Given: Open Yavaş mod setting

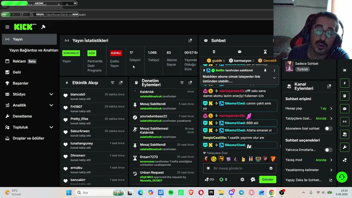Looking at the screenshot, I should pos(309,160).
